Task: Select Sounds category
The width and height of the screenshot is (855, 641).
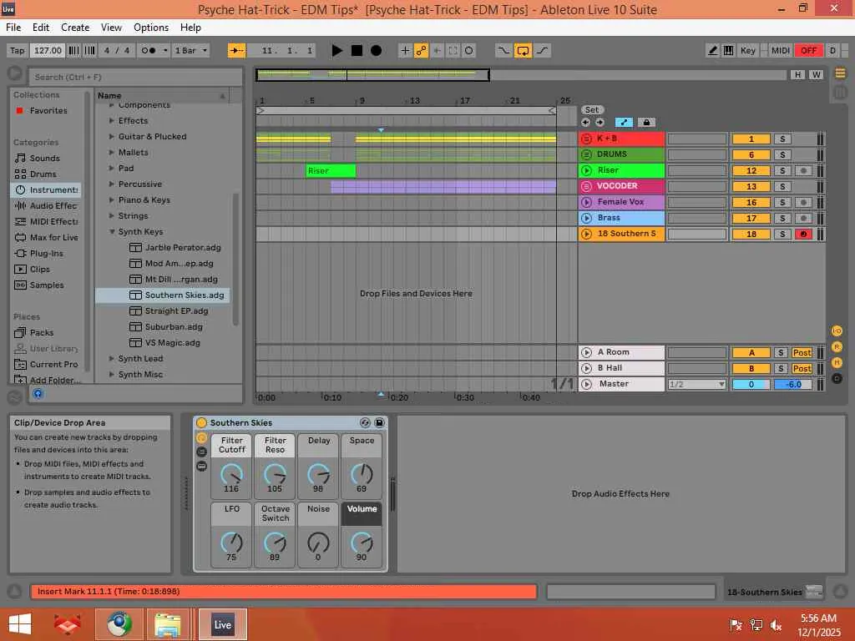Action: 45,158
